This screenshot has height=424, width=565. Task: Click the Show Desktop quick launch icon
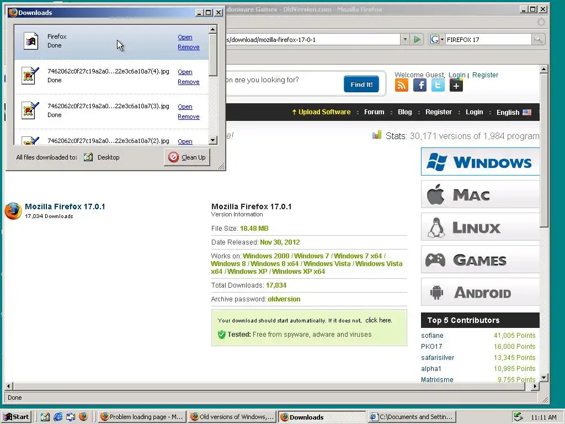point(45,417)
